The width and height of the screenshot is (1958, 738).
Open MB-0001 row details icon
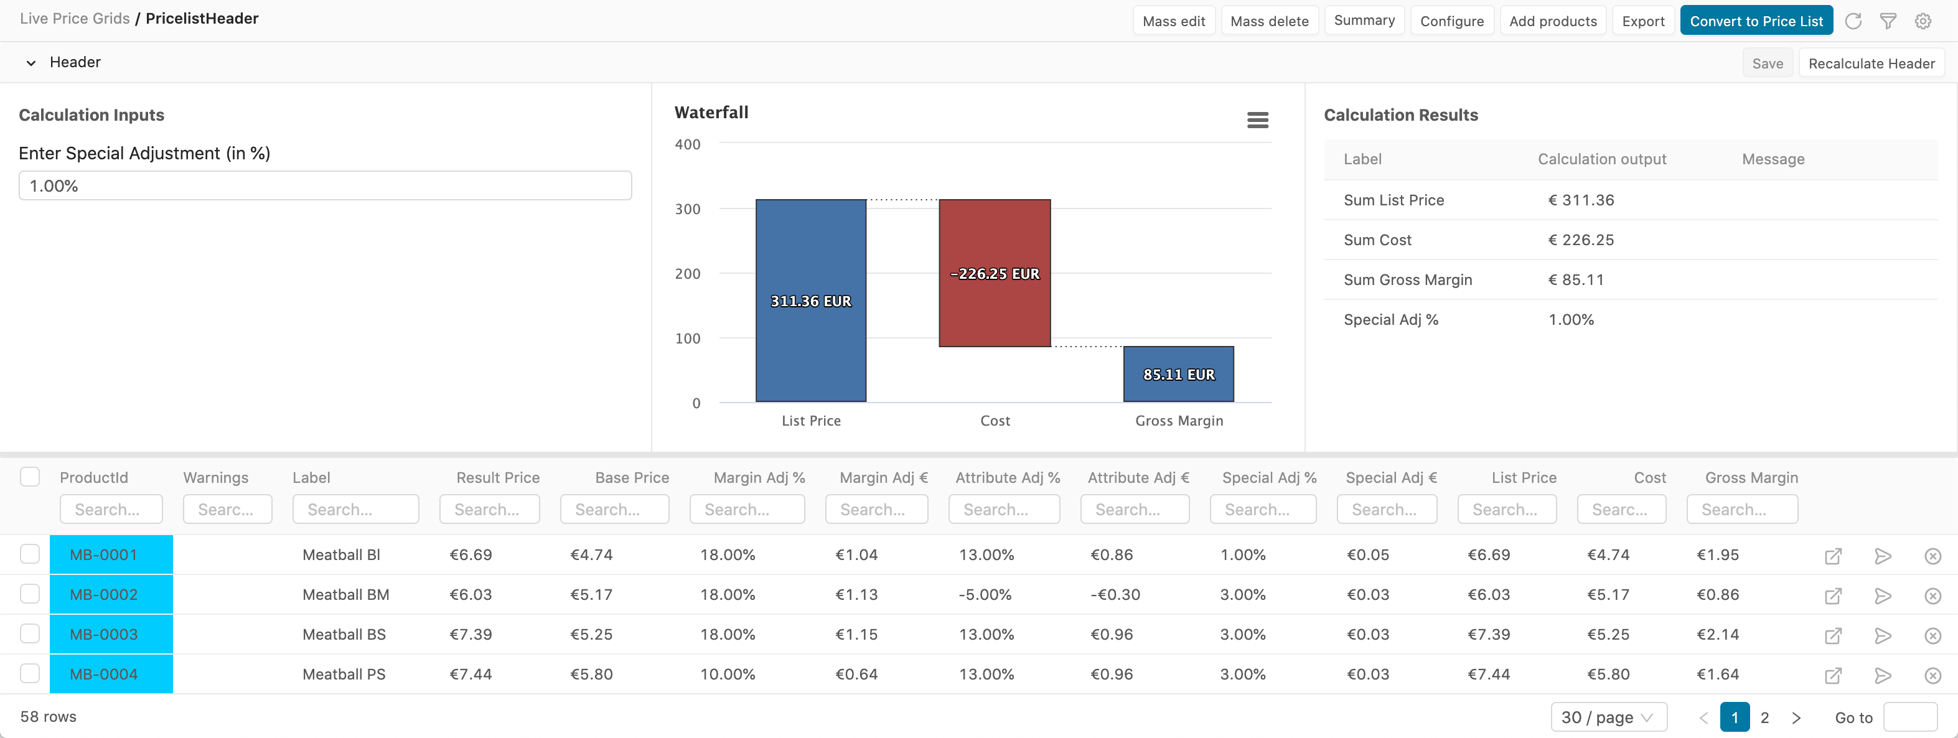pyautogui.click(x=1832, y=556)
